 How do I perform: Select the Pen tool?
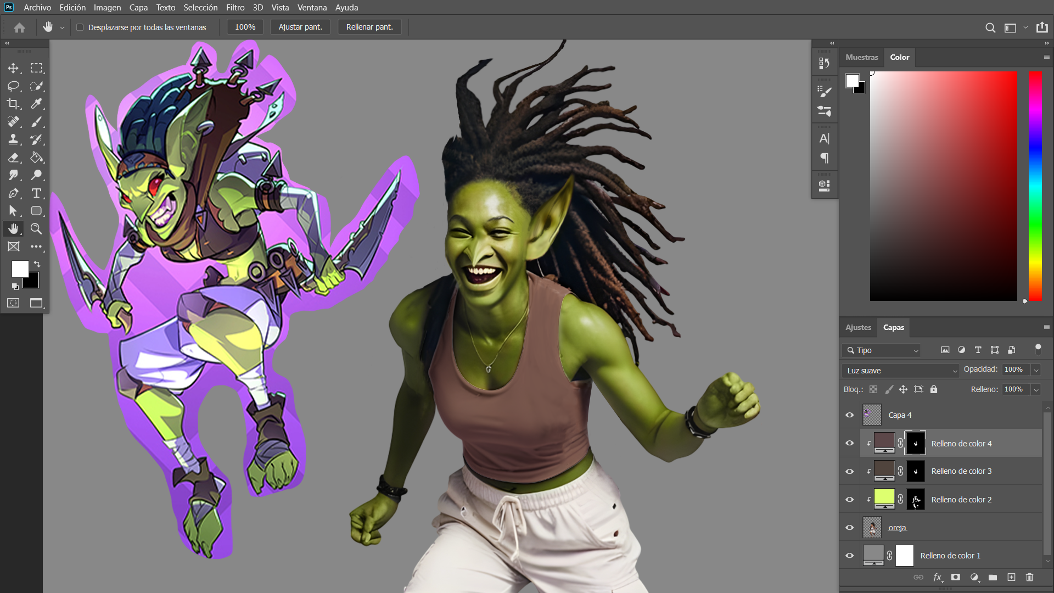pos(13,193)
